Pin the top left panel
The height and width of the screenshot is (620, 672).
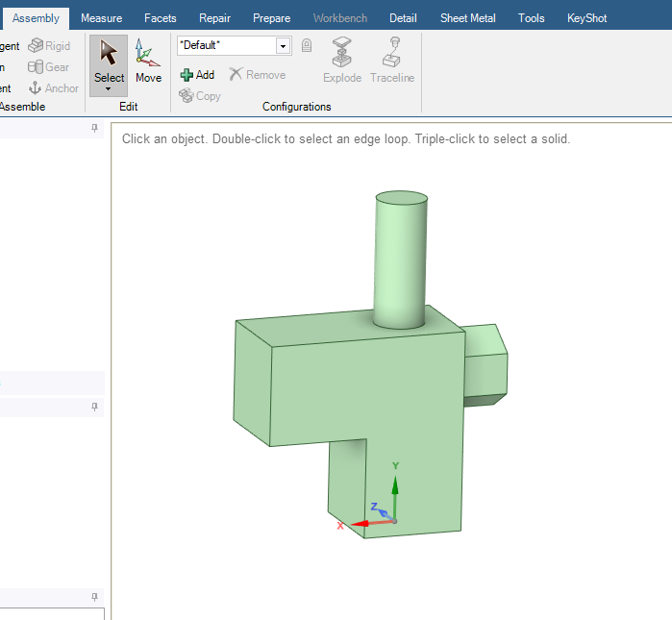[x=94, y=128]
